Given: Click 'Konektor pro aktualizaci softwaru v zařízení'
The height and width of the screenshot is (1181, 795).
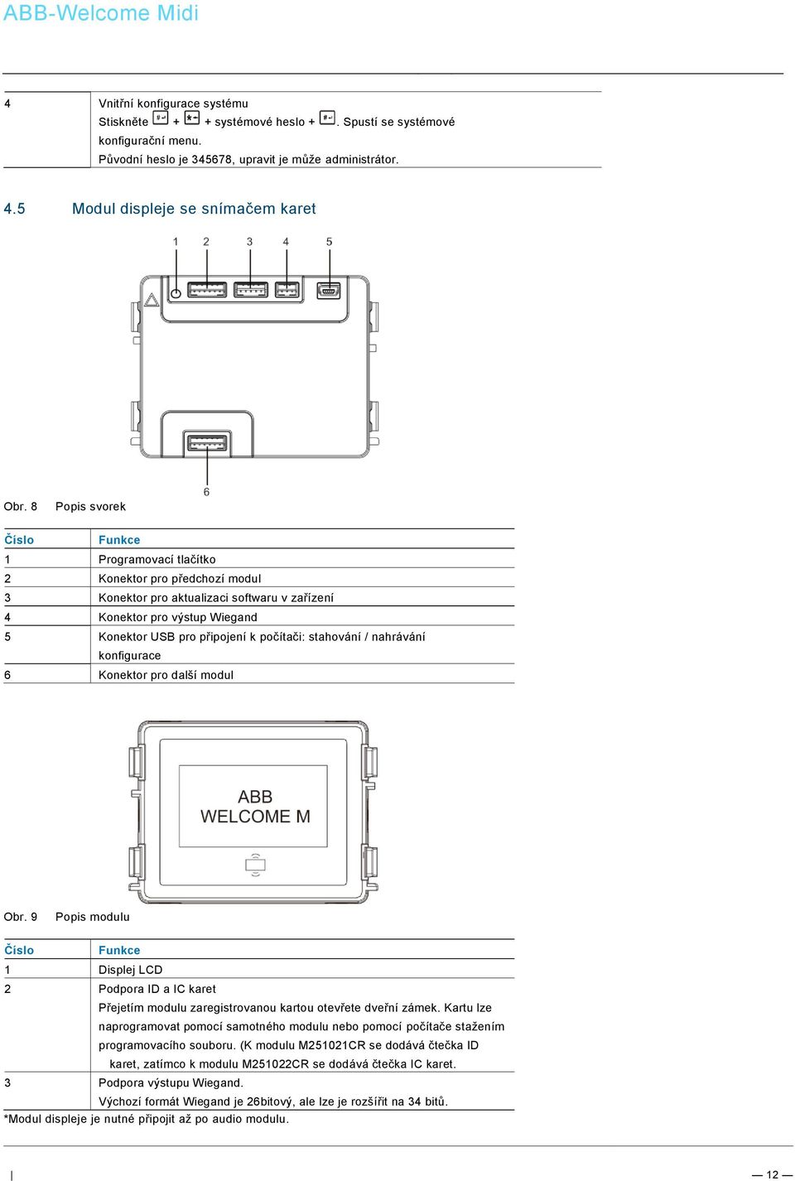Looking at the screenshot, I should [x=216, y=597].
